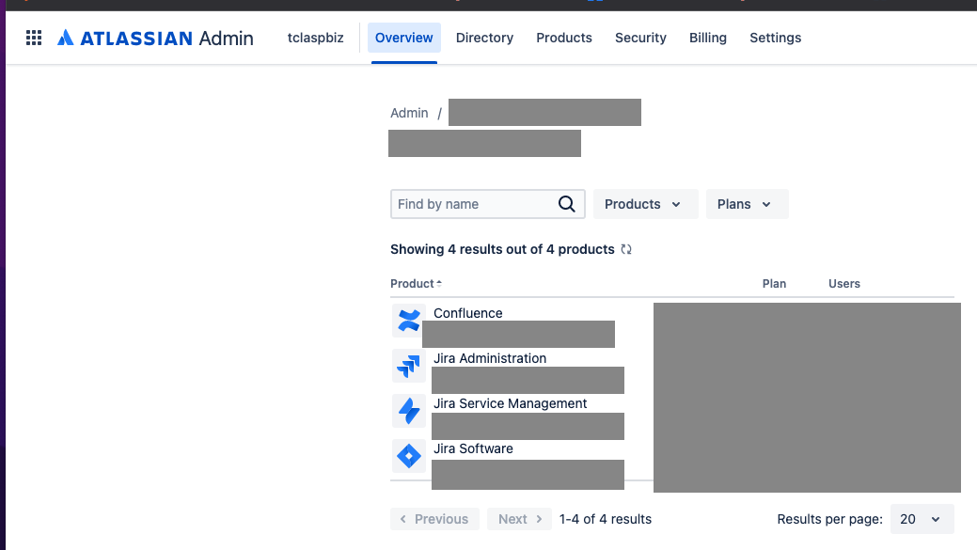
Task: Open the Settings section
Action: [x=775, y=38]
